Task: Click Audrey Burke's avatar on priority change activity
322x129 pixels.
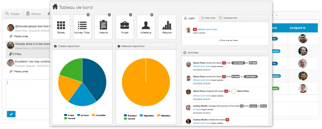Action: (x=188, y=107)
